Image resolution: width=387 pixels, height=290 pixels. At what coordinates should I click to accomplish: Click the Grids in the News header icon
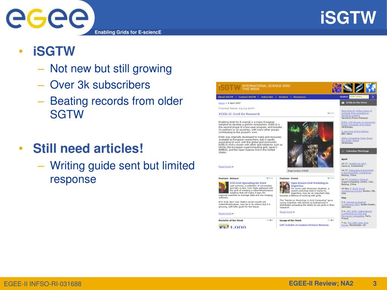[x=343, y=103]
